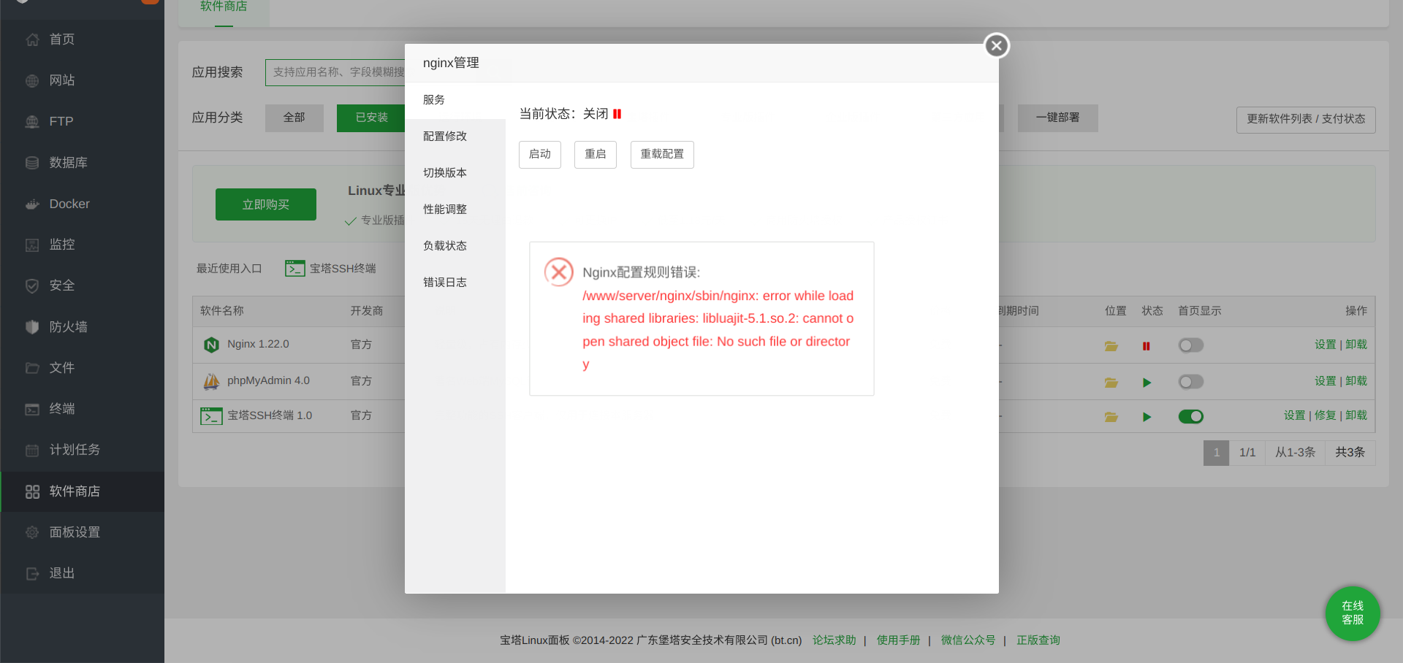Toggle 首页显示 switch for 宝塔SSH终端
This screenshot has height=663, width=1403.
(x=1191, y=416)
